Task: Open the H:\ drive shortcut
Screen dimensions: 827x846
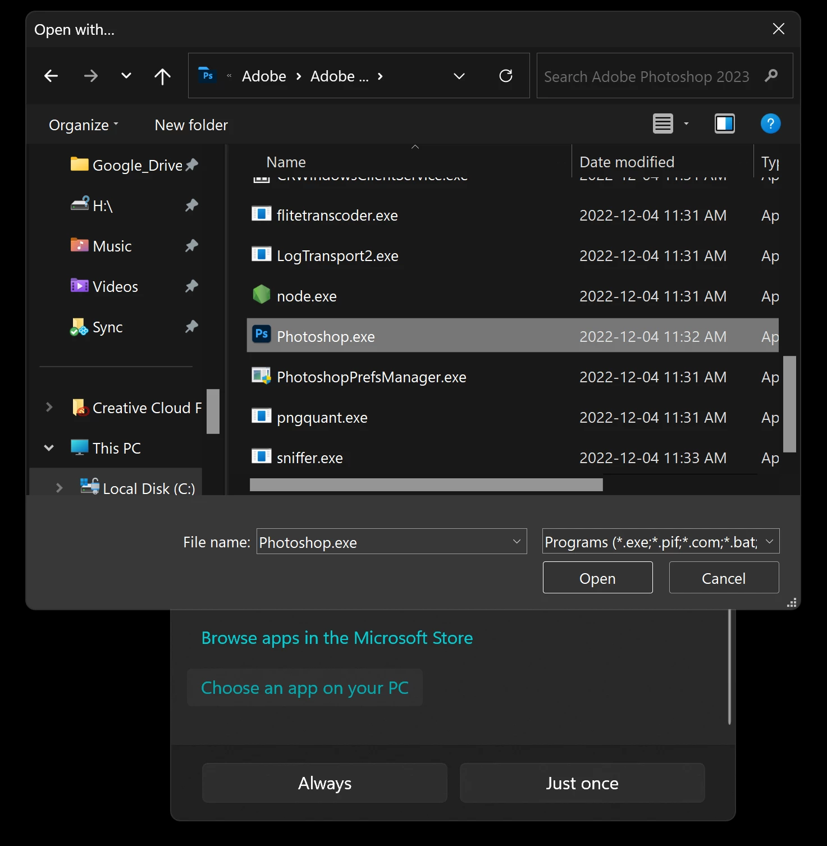Action: point(92,205)
